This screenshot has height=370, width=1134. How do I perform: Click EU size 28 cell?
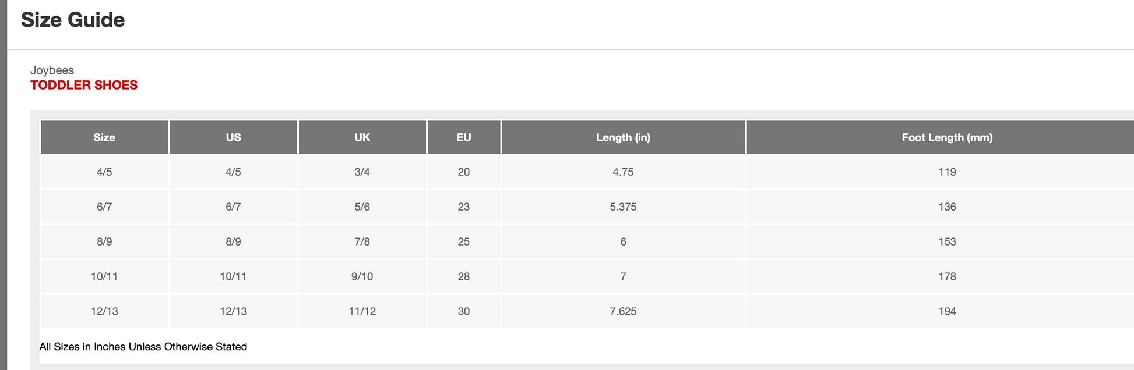tap(464, 277)
